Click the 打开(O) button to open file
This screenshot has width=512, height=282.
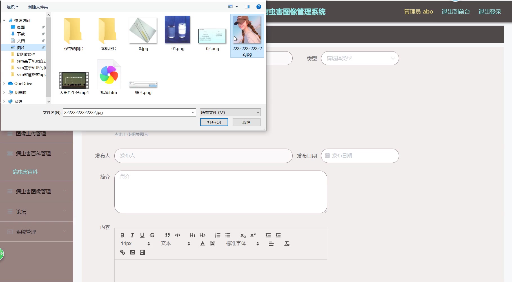(214, 122)
